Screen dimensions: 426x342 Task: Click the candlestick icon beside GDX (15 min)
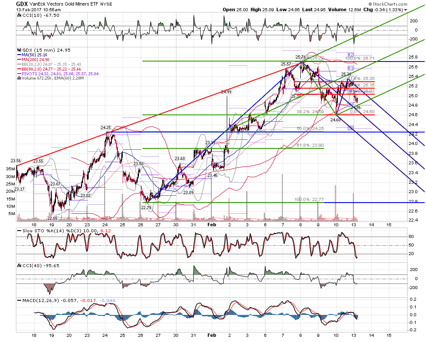pyautogui.click(x=19, y=50)
